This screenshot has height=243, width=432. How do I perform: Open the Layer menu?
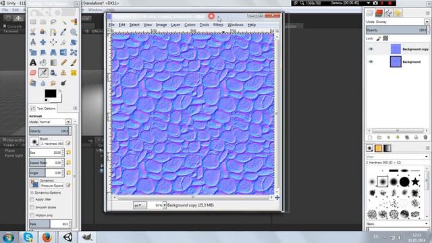click(x=175, y=25)
